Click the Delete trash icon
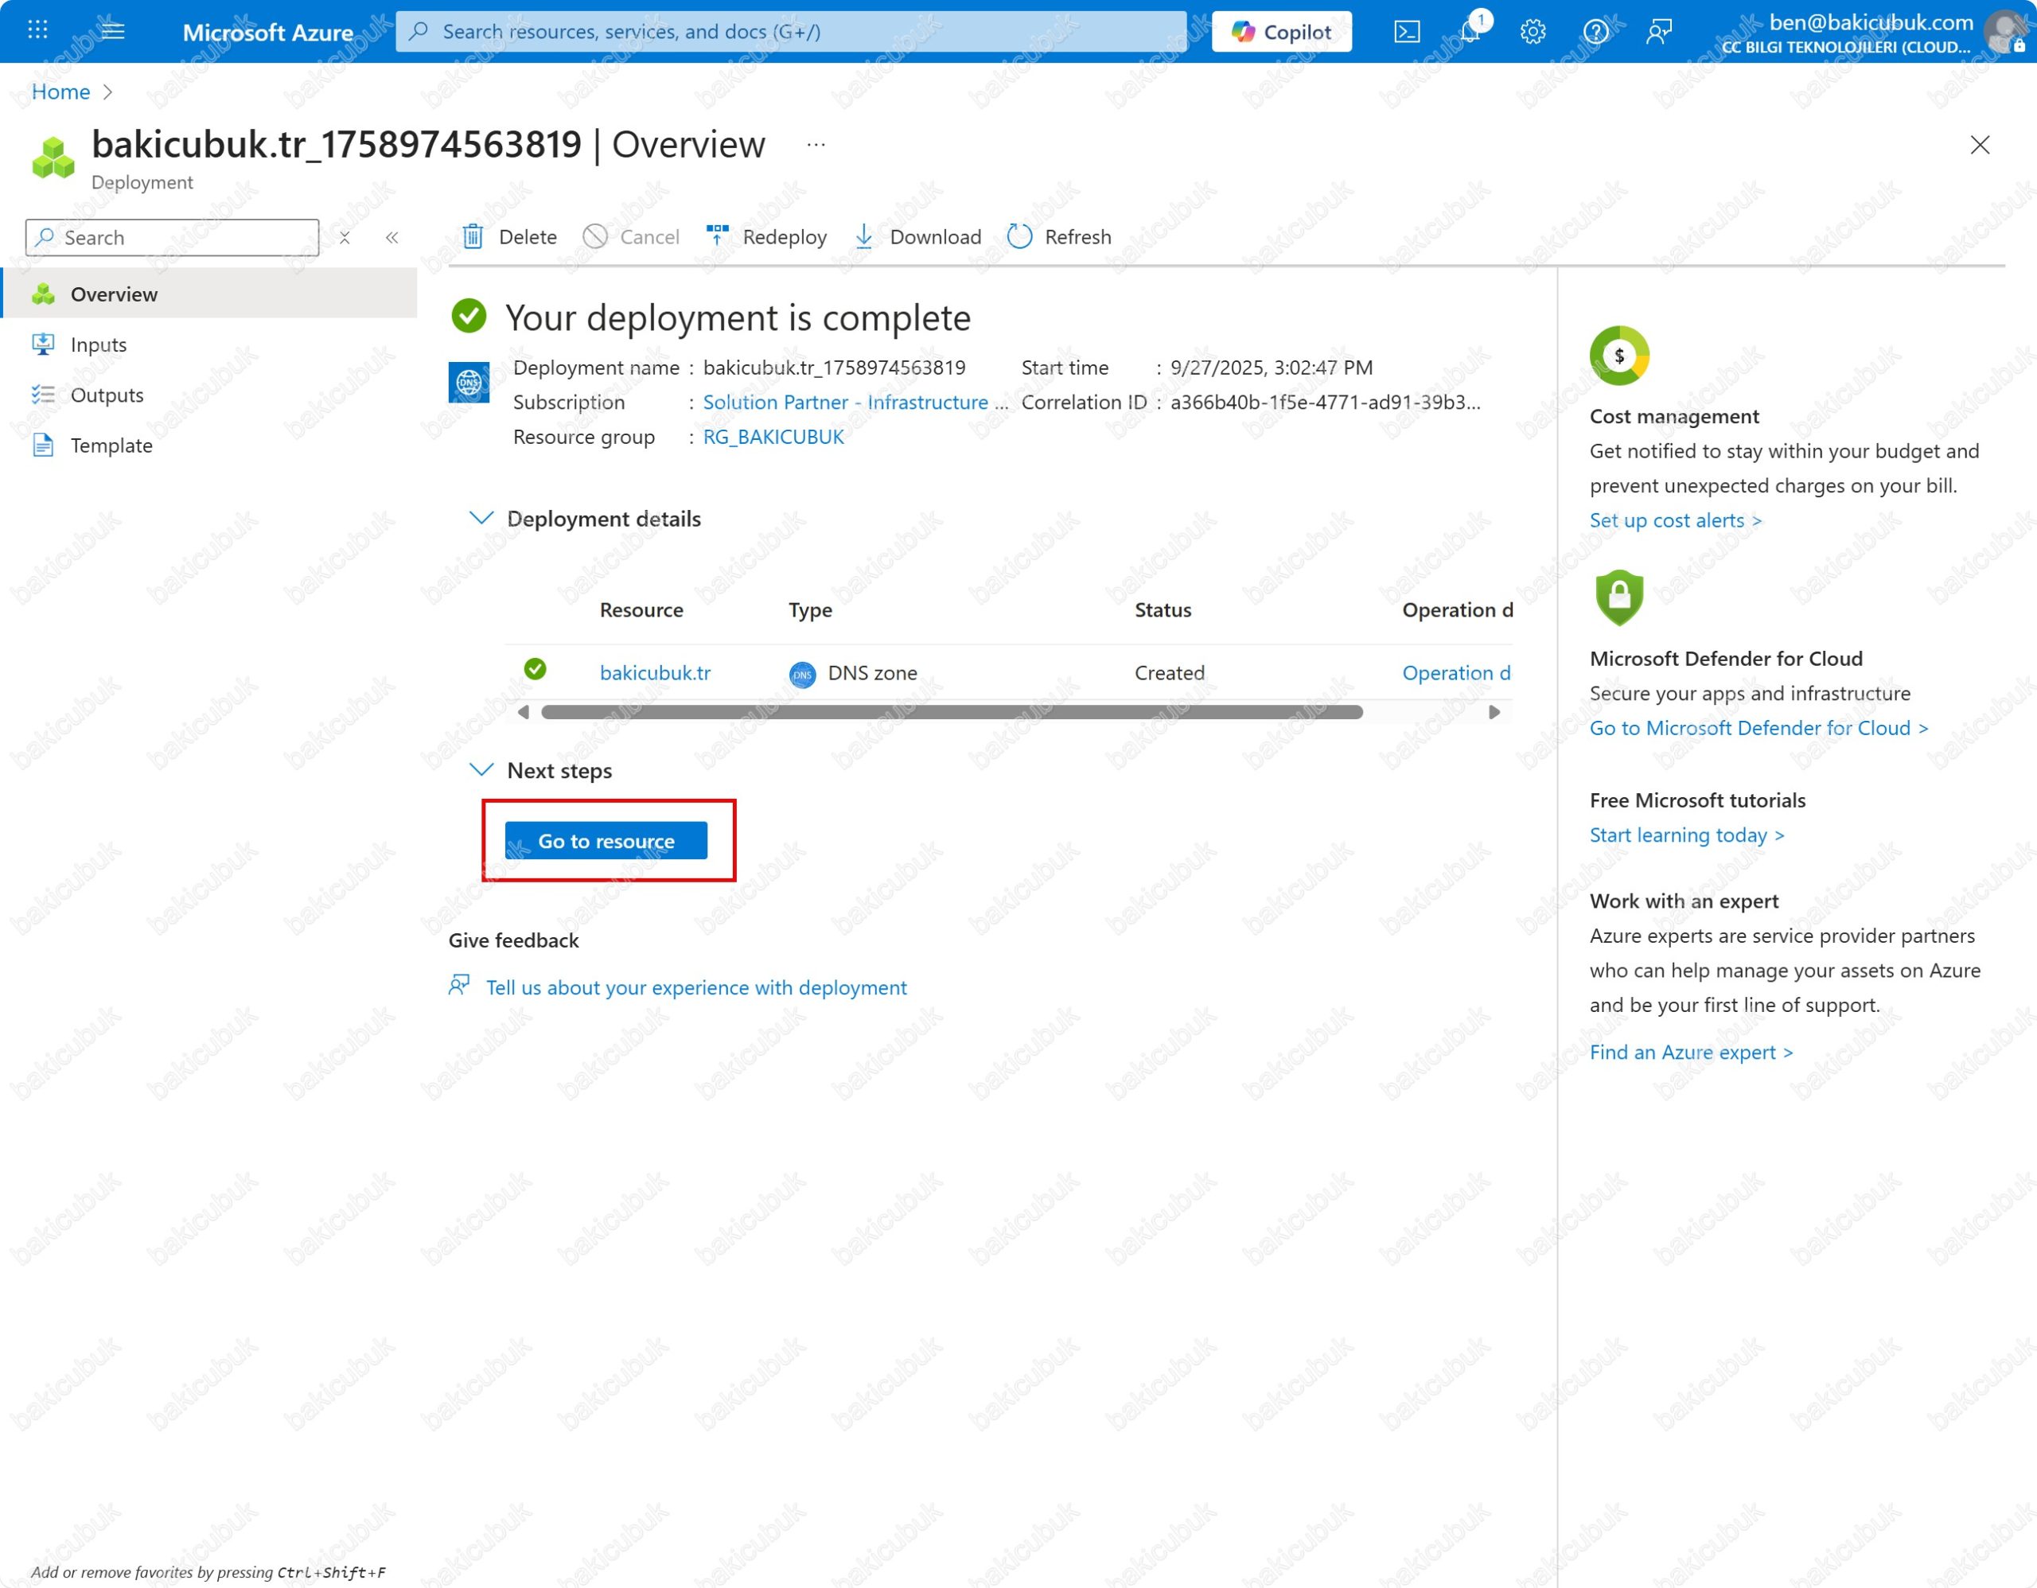This screenshot has height=1588, width=2037. 473,237
